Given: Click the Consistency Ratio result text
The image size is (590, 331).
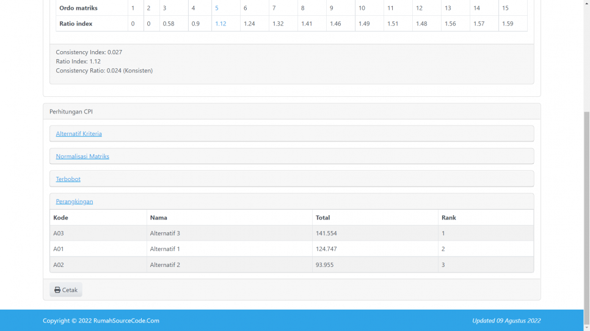Looking at the screenshot, I should click(x=104, y=71).
